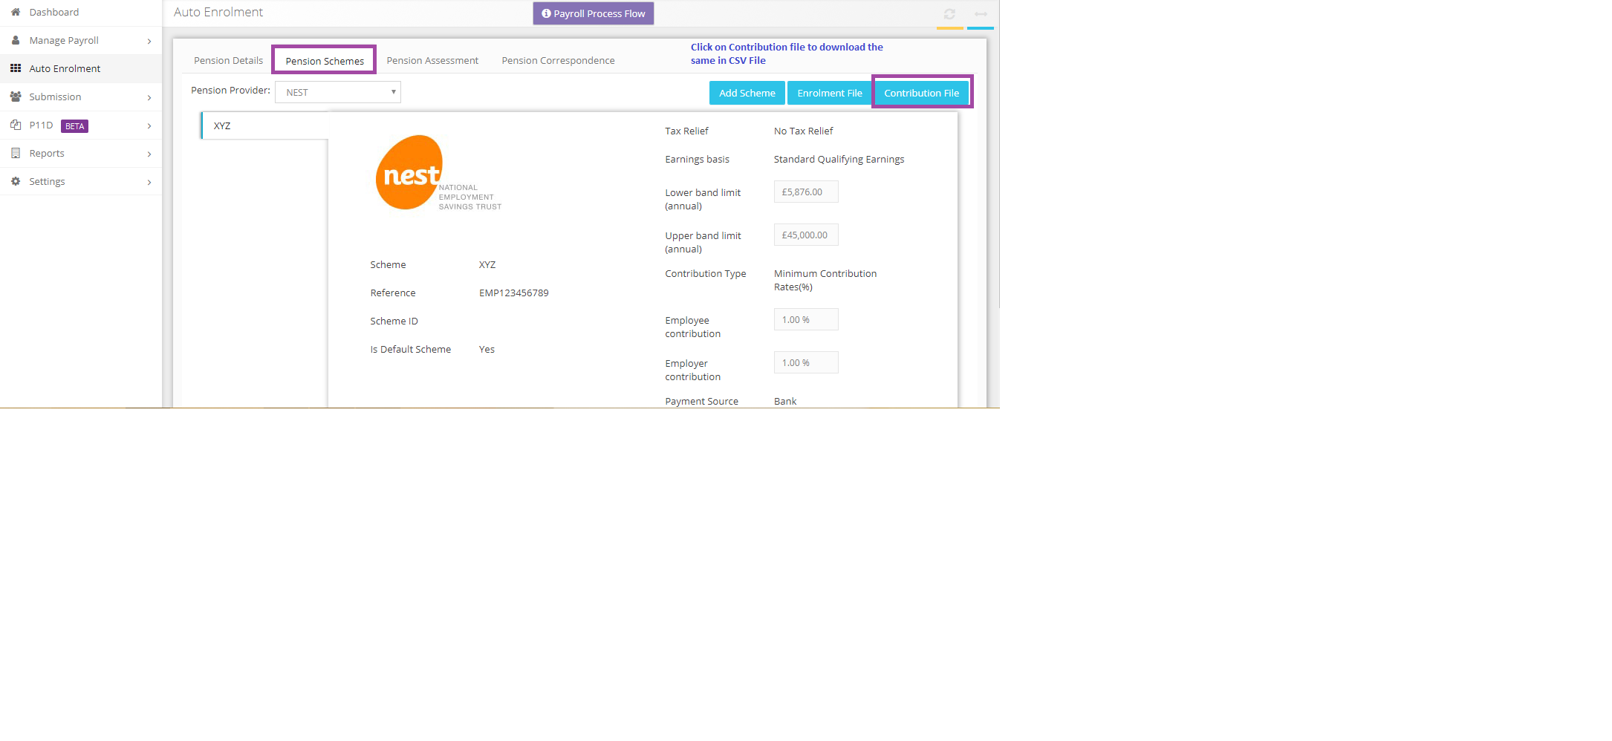Click the Auto Enrolment grid icon
Viewport: 1612px width, 741px height.
(16, 68)
